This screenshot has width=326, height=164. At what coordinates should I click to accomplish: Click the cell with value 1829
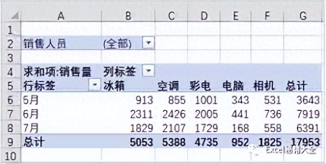pyautogui.click(x=128, y=128)
